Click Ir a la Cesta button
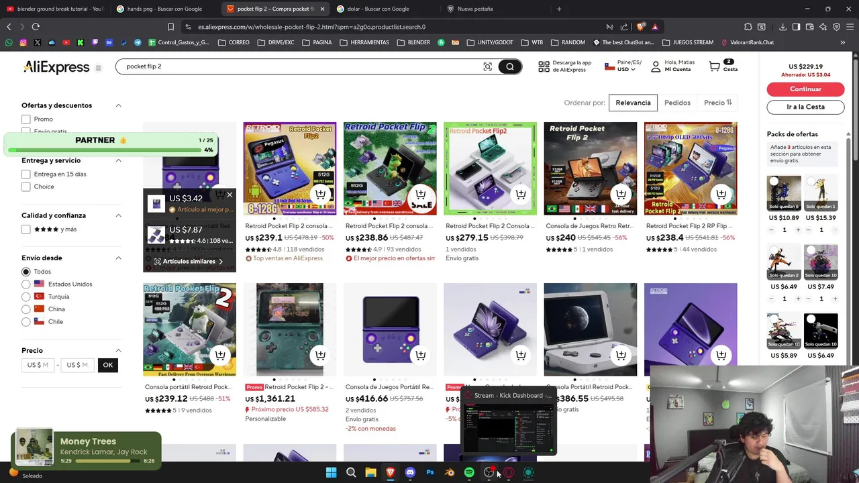 click(805, 107)
